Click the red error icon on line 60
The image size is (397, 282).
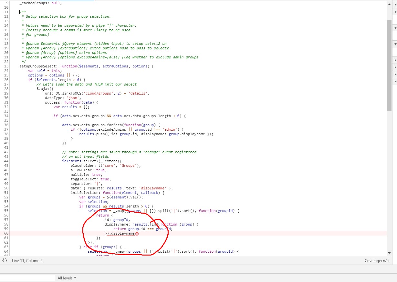pyautogui.click(x=138, y=234)
